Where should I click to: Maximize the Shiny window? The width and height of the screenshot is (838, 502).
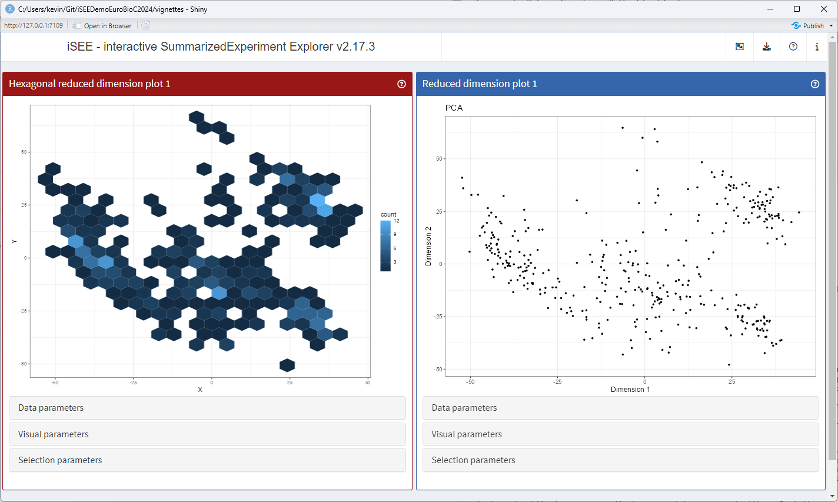pyautogui.click(x=797, y=9)
